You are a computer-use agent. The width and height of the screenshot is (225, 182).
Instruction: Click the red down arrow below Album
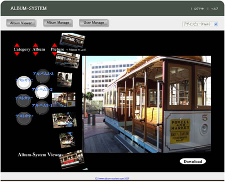pos(35,54)
